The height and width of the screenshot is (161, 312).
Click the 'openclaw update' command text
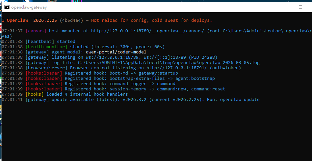(x=240, y=100)
